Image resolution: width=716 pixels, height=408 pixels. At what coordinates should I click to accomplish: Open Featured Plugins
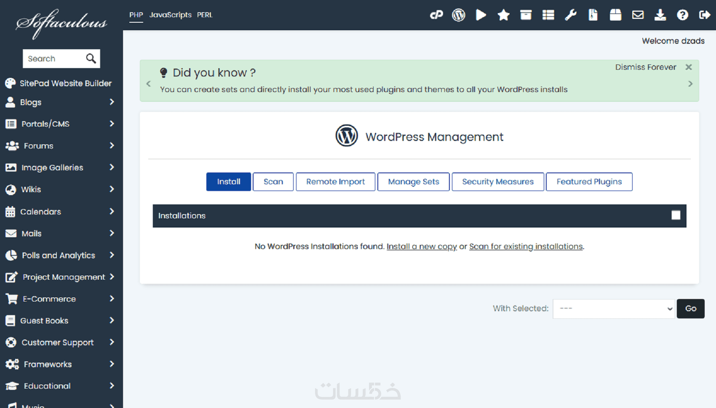pyautogui.click(x=589, y=182)
